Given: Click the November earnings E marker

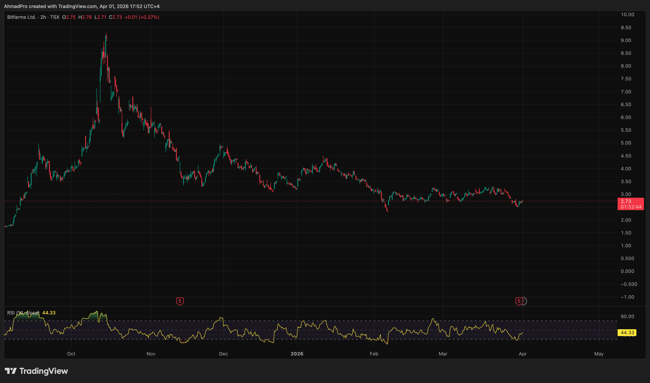Looking at the screenshot, I should click(x=180, y=301).
